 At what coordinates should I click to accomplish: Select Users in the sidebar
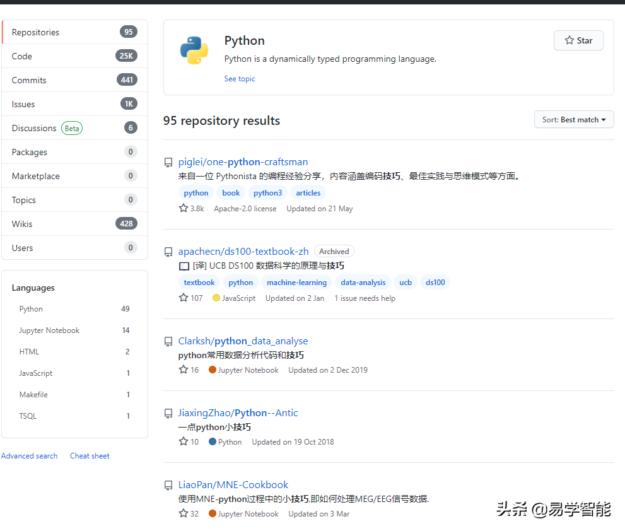[x=75, y=248]
